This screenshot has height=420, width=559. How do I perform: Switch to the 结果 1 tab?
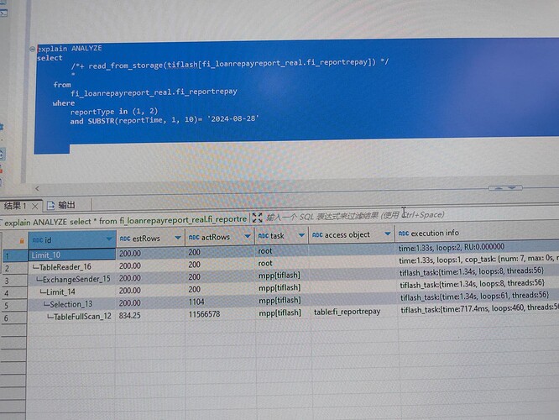[x=14, y=206]
